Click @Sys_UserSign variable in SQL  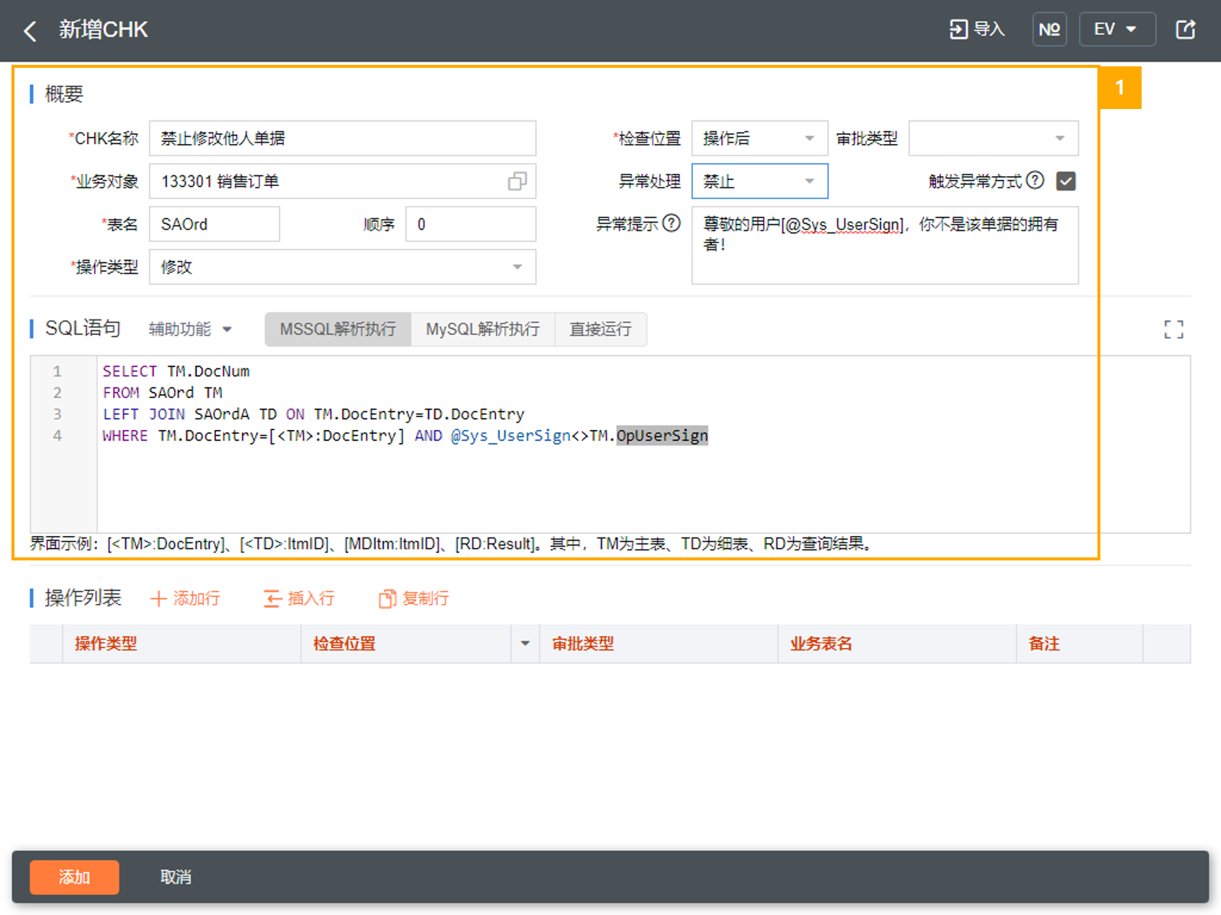(511, 435)
